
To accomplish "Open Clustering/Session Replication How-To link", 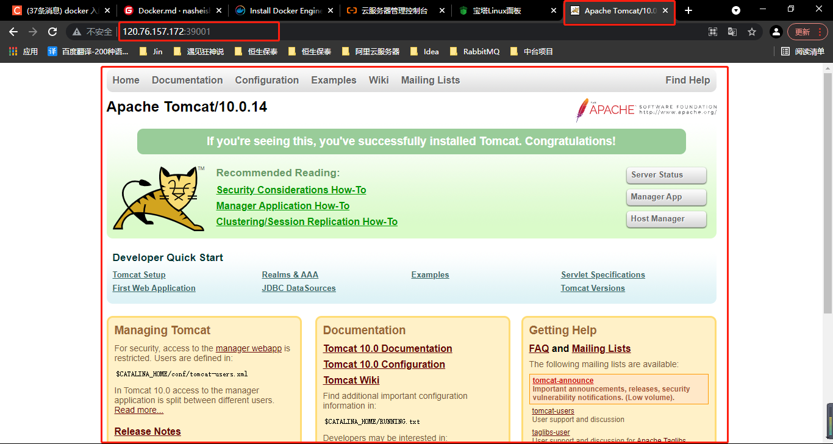I will tap(307, 221).
